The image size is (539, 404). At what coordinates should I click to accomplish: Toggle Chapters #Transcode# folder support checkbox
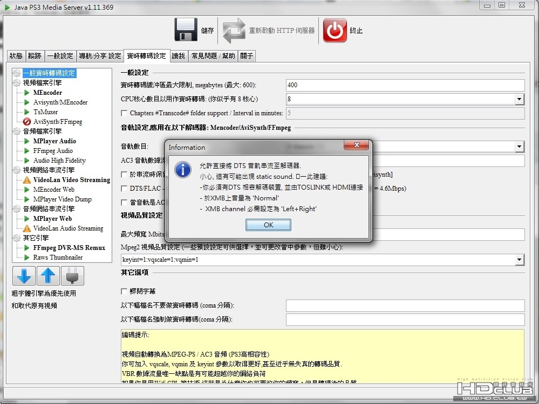[124, 113]
